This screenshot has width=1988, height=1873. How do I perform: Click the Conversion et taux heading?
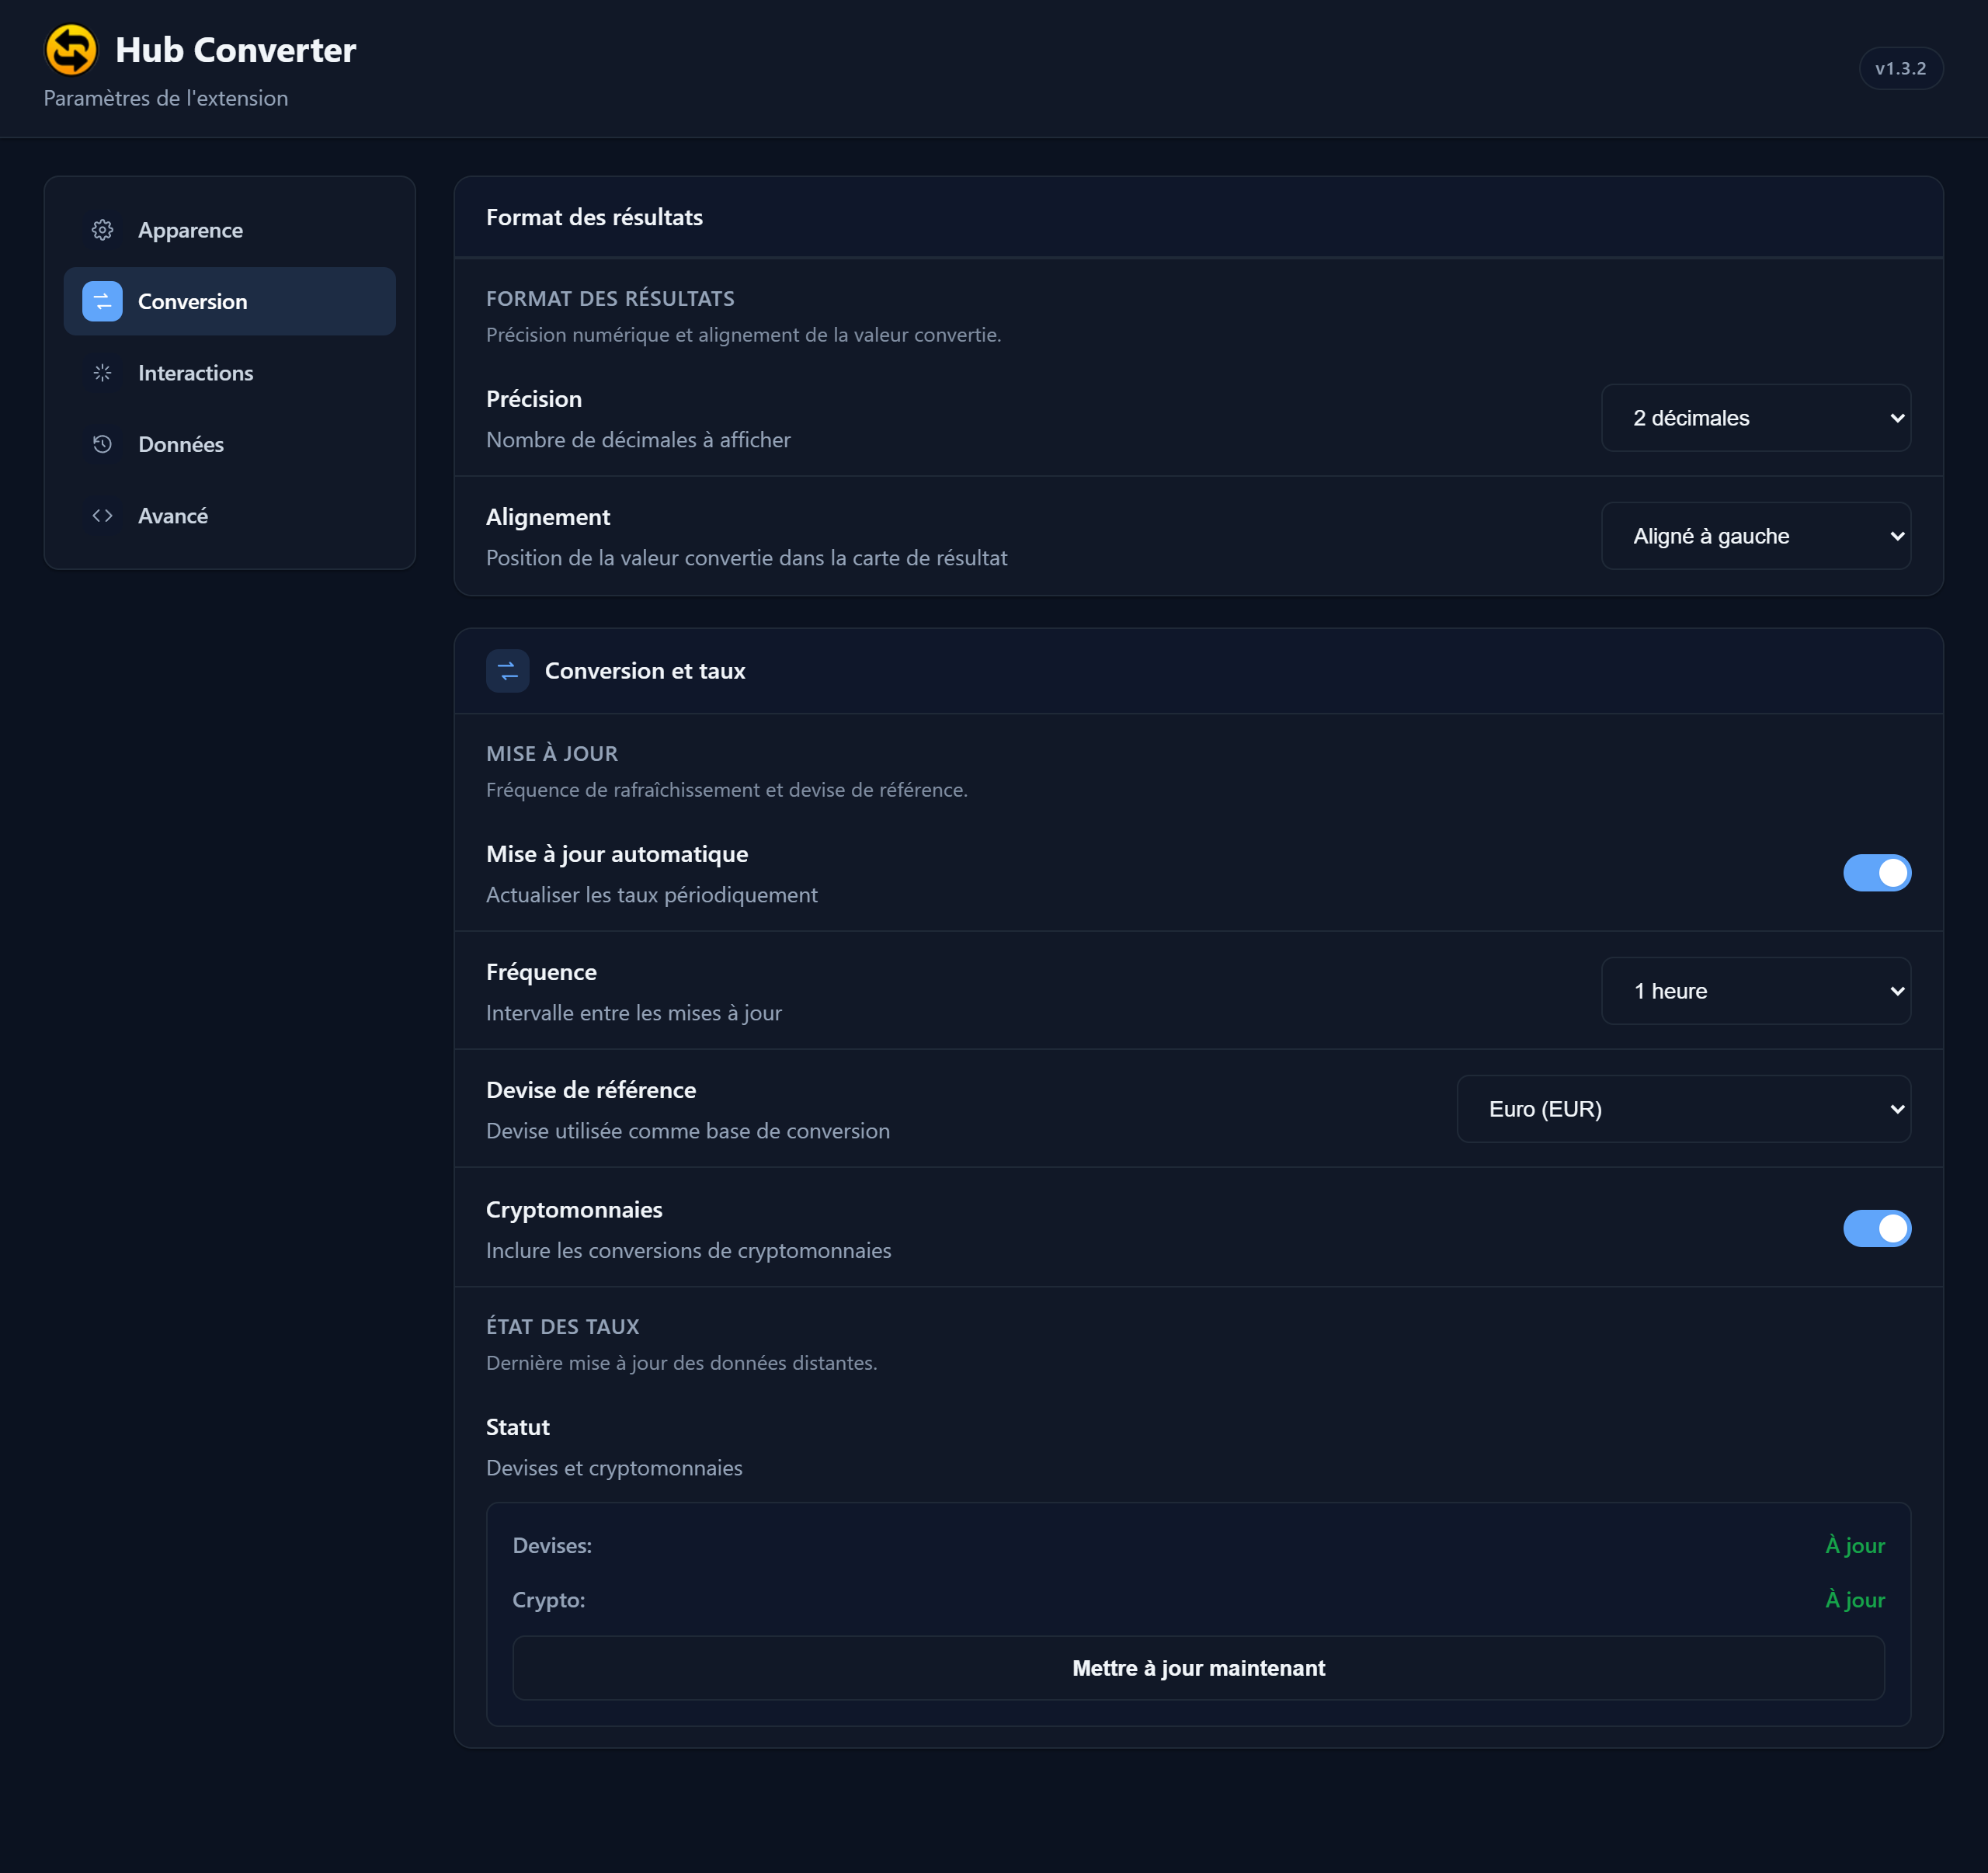645,671
